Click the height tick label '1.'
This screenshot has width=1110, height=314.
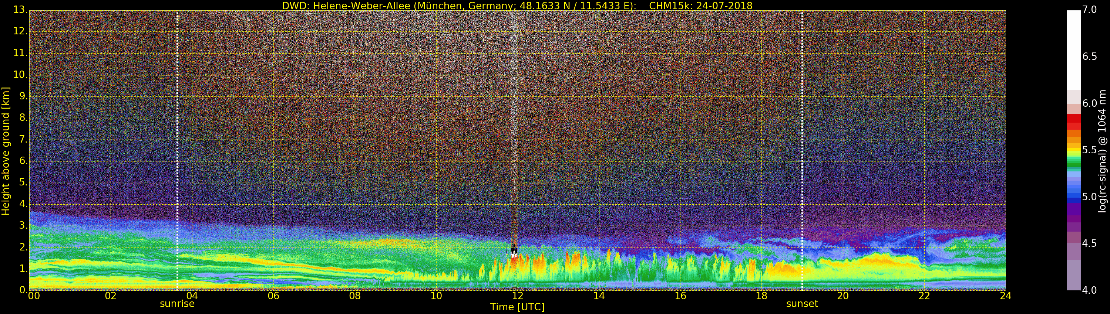tap(23, 269)
